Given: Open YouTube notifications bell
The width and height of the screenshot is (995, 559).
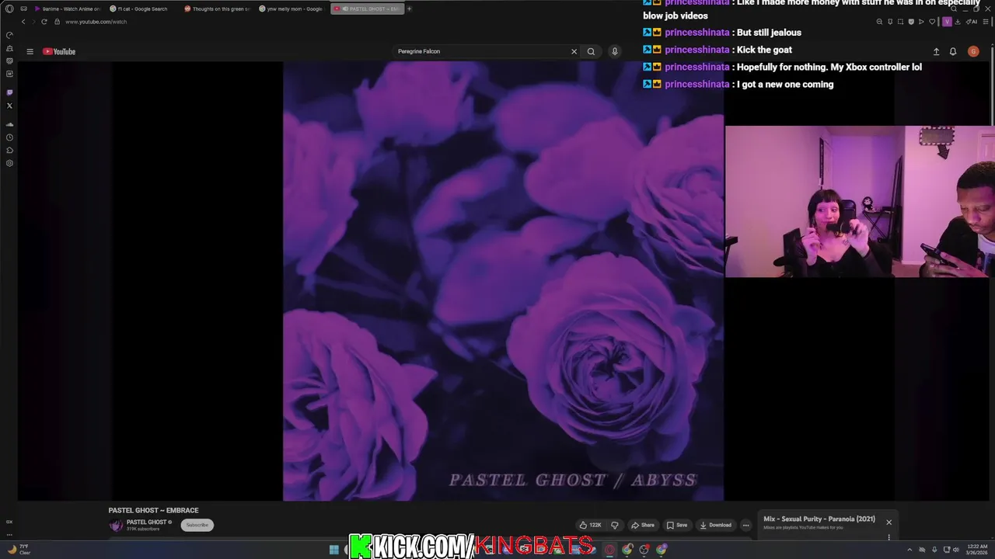Looking at the screenshot, I should point(953,51).
